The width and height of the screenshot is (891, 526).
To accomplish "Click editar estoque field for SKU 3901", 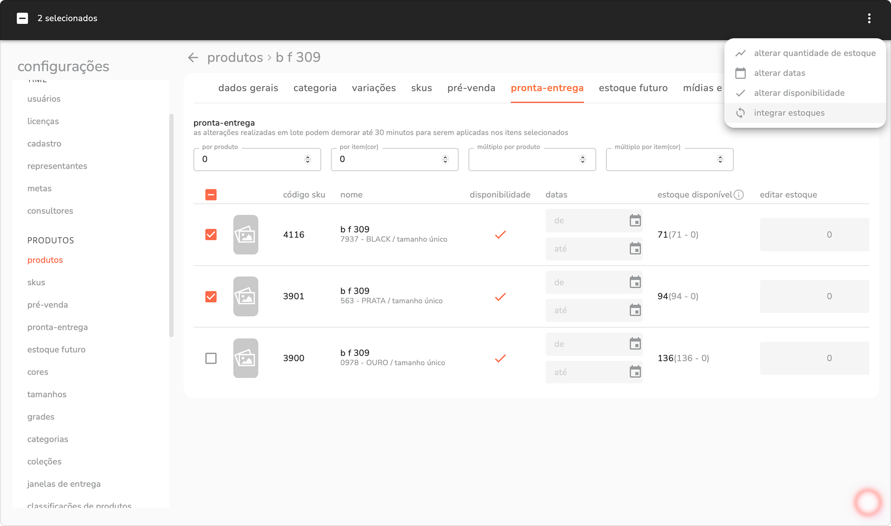I will (814, 297).
